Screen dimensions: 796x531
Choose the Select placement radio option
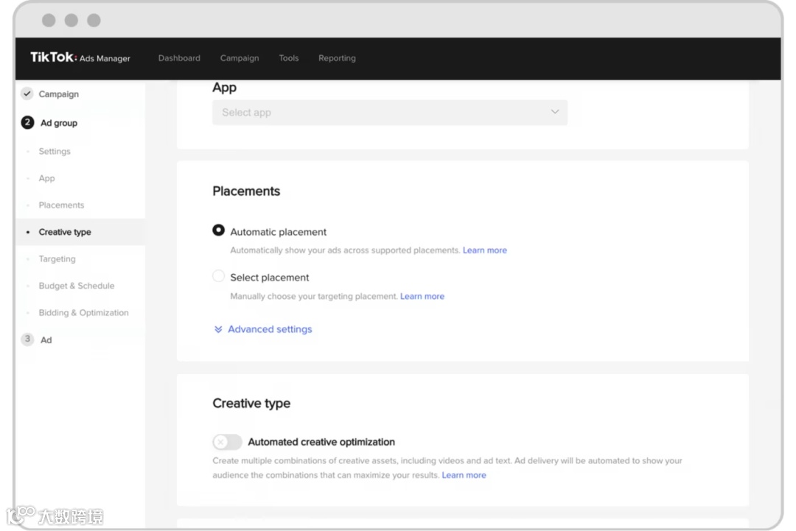[x=219, y=276]
